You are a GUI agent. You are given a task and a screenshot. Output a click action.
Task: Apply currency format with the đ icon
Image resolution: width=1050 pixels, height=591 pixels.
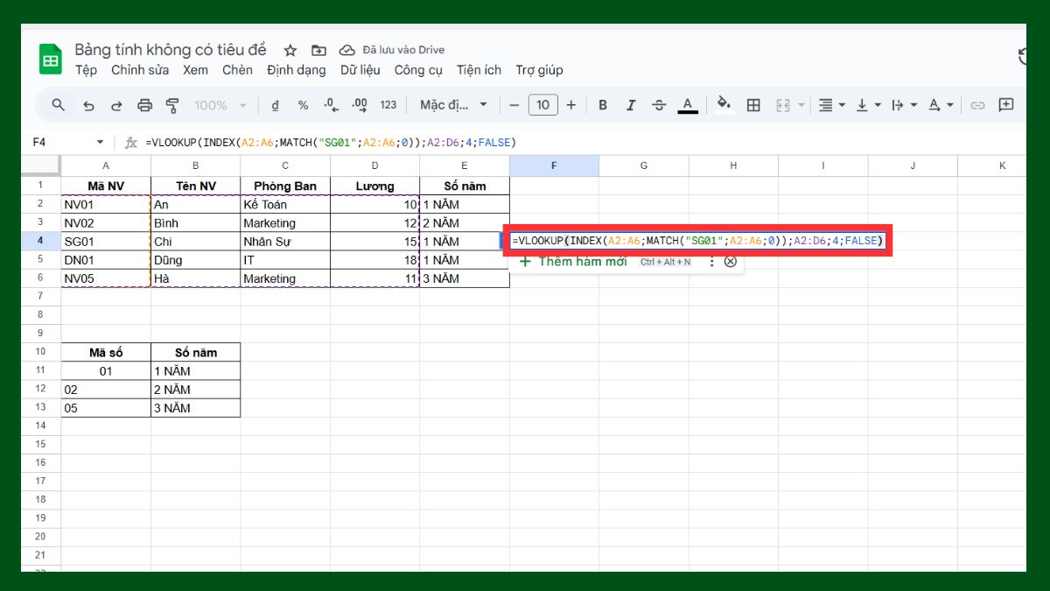276,104
